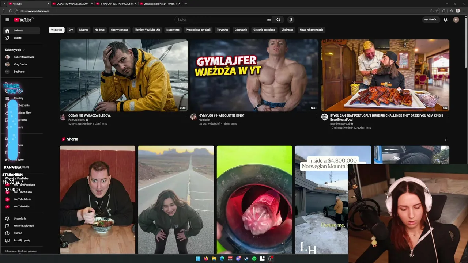
Task: Select the Przygodowe gry akcji chip
Action: coord(198,30)
